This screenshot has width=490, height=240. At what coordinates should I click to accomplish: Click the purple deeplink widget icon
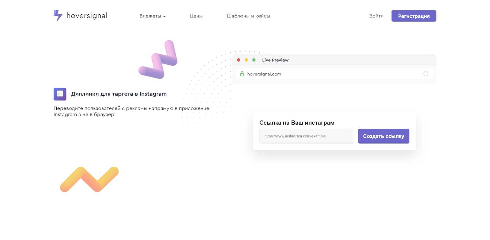(x=60, y=94)
